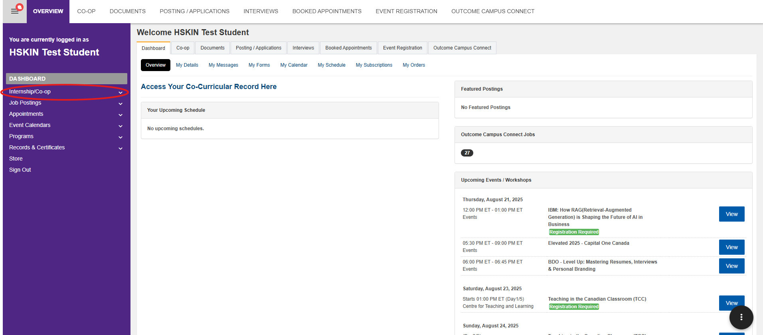763x335 pixels.
Task: Expand the Event Calendars chevron
Action: [120, 126]
